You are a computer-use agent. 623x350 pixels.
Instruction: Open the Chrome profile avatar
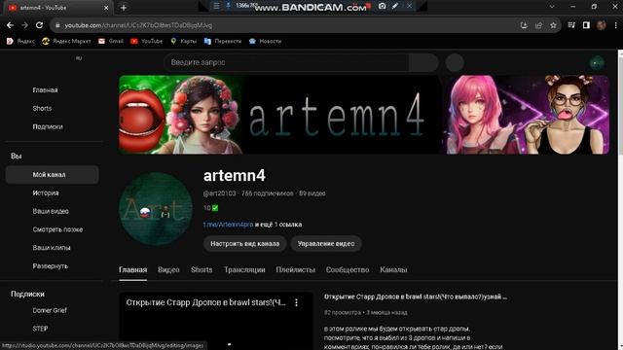602,25
